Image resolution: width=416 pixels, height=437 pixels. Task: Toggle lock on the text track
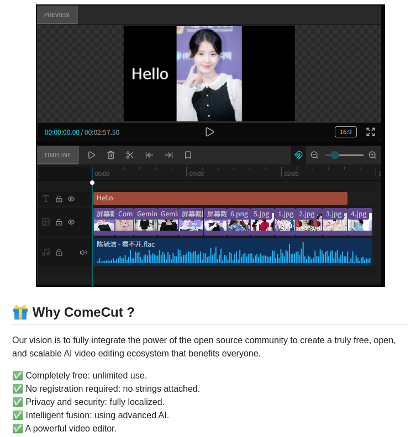(x=59, y=199)
